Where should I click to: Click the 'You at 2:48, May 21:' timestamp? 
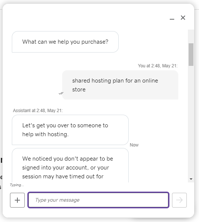pyautogui.click(x=158, y=66)
